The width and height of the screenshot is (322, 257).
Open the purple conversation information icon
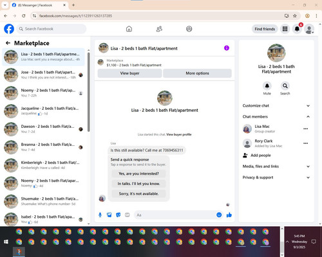point(227,48)
